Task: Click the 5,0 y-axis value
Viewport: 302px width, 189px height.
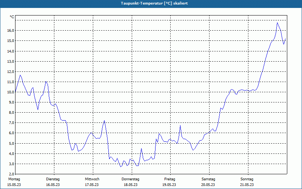Action: click(x=11, y=143)
